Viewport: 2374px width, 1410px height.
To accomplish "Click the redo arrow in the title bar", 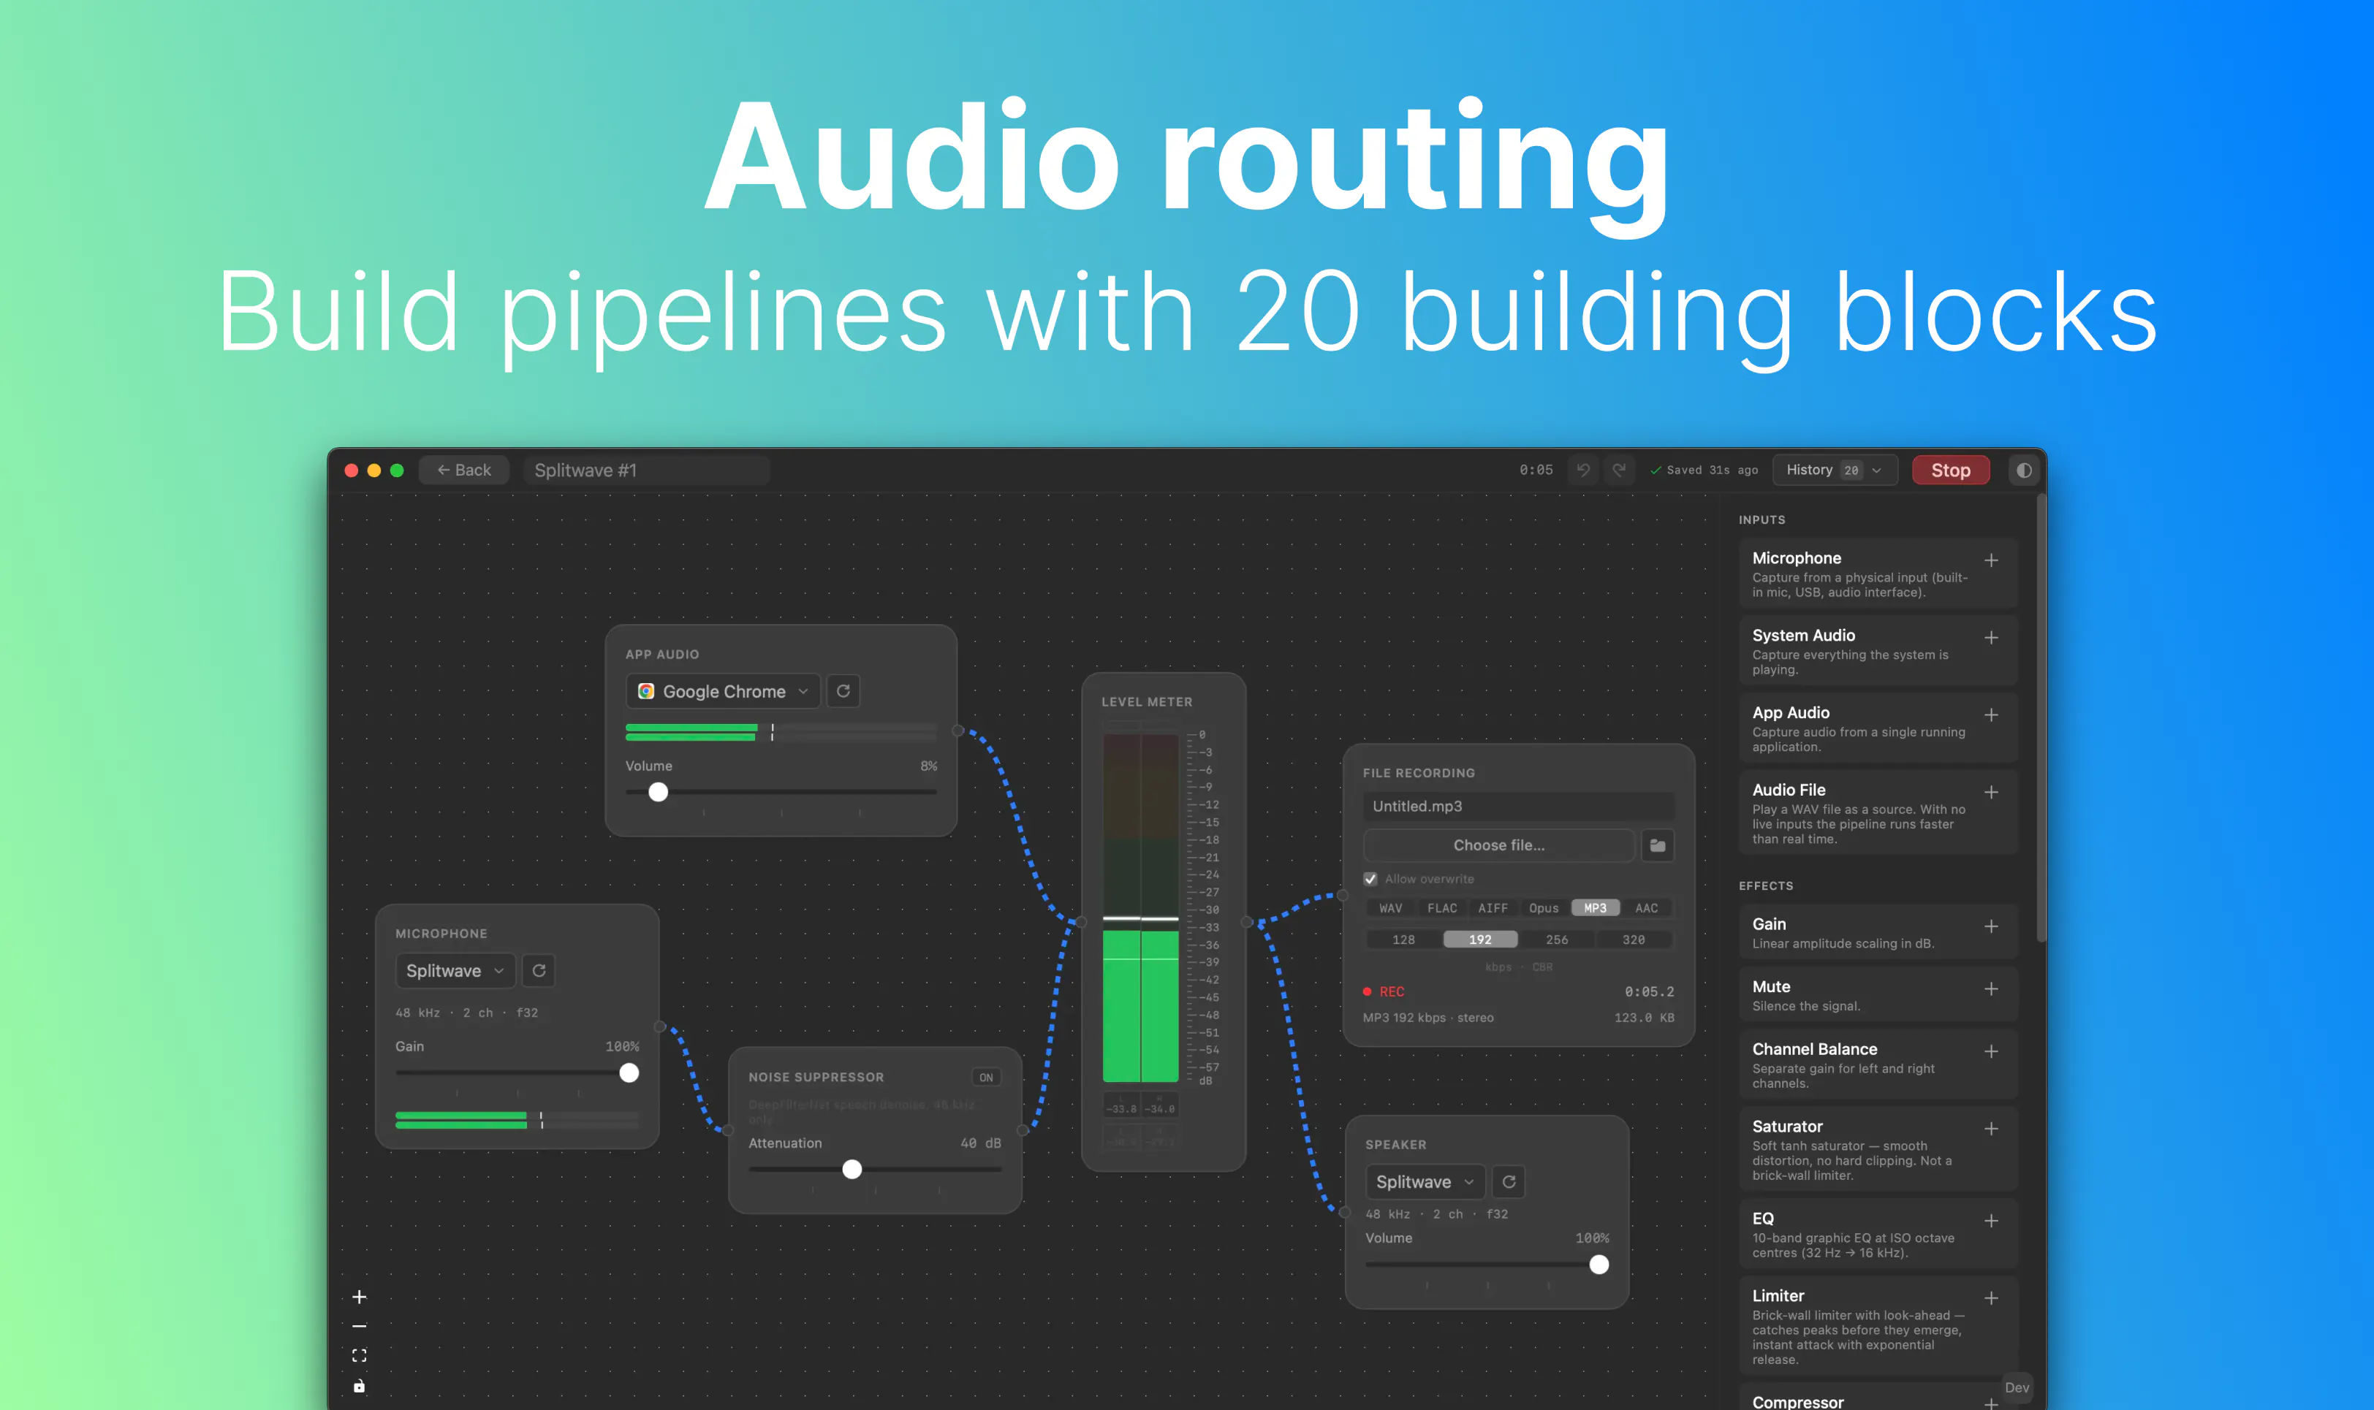I will (1620, 470).
